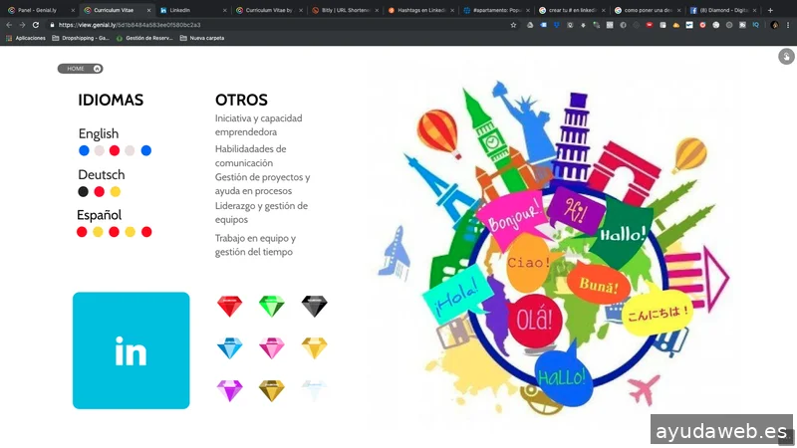Click the brown gold diamond icon

click(x=272, y=390)
